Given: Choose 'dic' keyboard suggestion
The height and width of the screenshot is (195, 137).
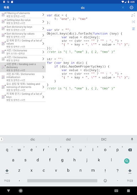Looking at the screenshot, I should pos(33,139).
